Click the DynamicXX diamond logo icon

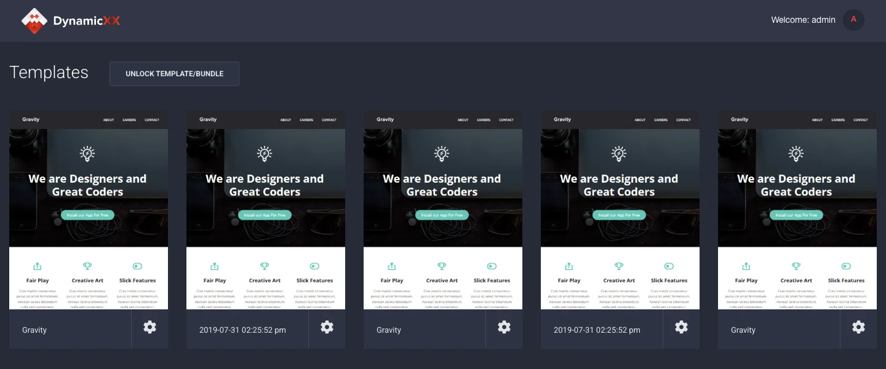tap(34, 20)
